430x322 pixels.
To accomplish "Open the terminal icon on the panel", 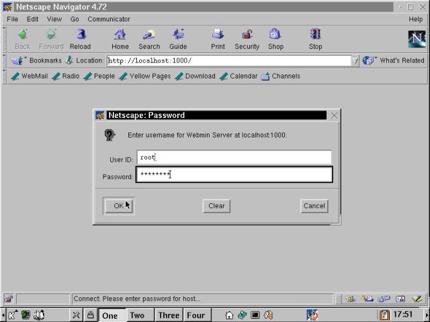I will [255, 315].
